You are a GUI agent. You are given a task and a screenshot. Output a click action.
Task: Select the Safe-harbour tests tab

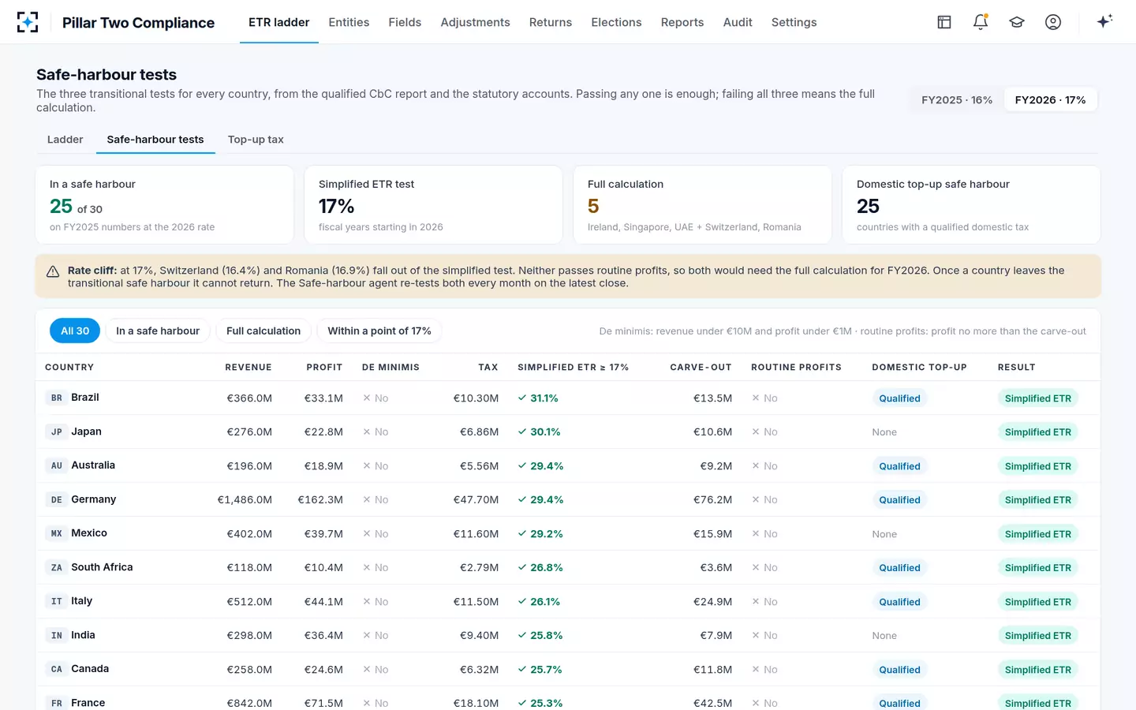155,140
